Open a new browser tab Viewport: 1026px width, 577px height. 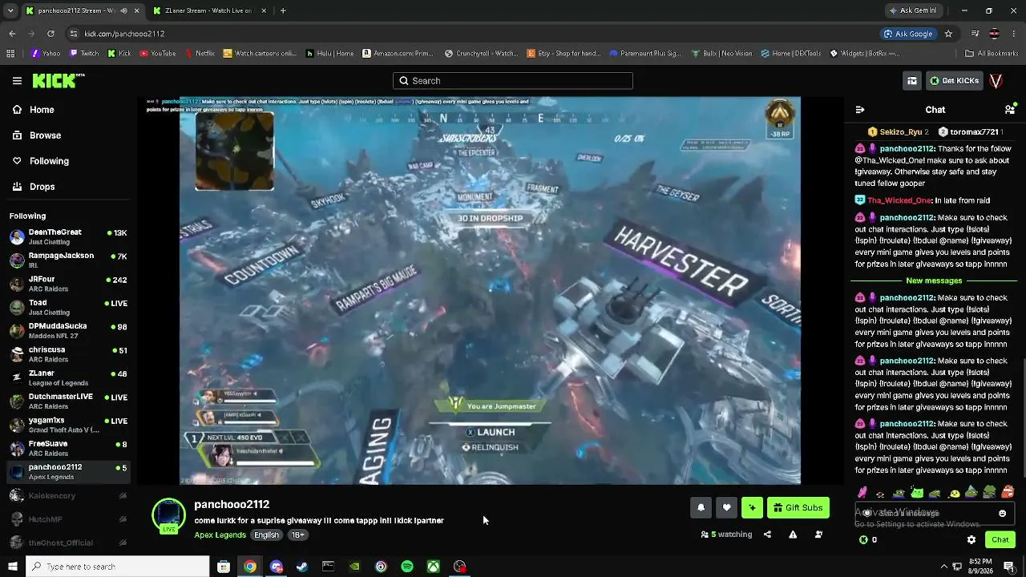click(283, 10)
